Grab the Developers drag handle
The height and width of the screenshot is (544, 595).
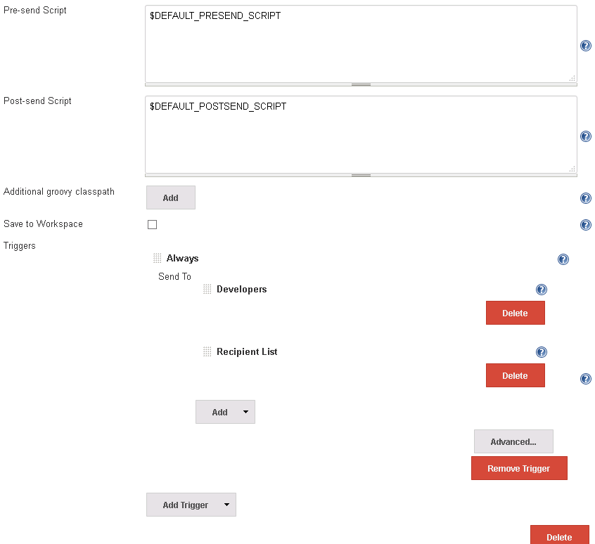tap(207, 290)
